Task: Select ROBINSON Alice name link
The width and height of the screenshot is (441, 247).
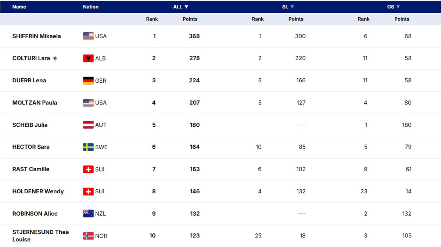Action: click(x=35, y=214)
